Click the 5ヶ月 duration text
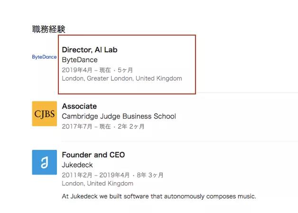 pyautogui.click(x=125, y=70)
